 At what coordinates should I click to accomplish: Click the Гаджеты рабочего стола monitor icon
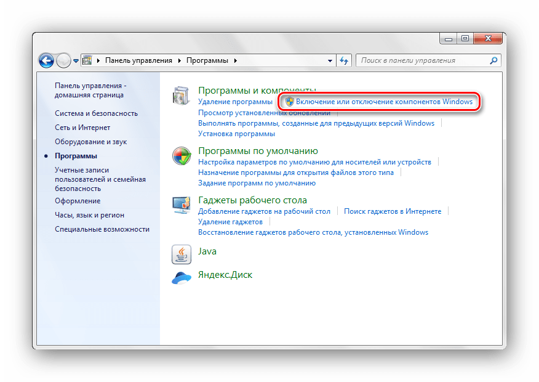(x=181, y=205)
